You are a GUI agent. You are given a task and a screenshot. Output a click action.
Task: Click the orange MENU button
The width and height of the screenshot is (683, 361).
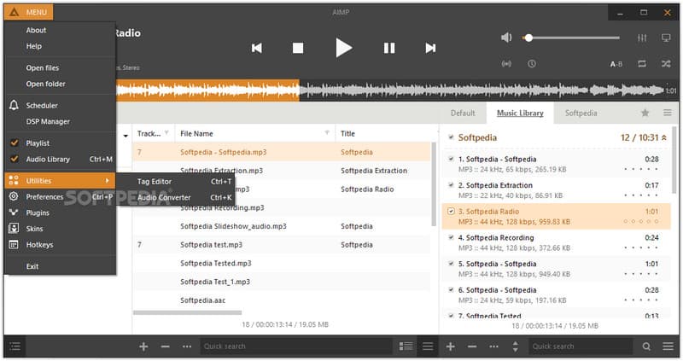pos(29,13)
